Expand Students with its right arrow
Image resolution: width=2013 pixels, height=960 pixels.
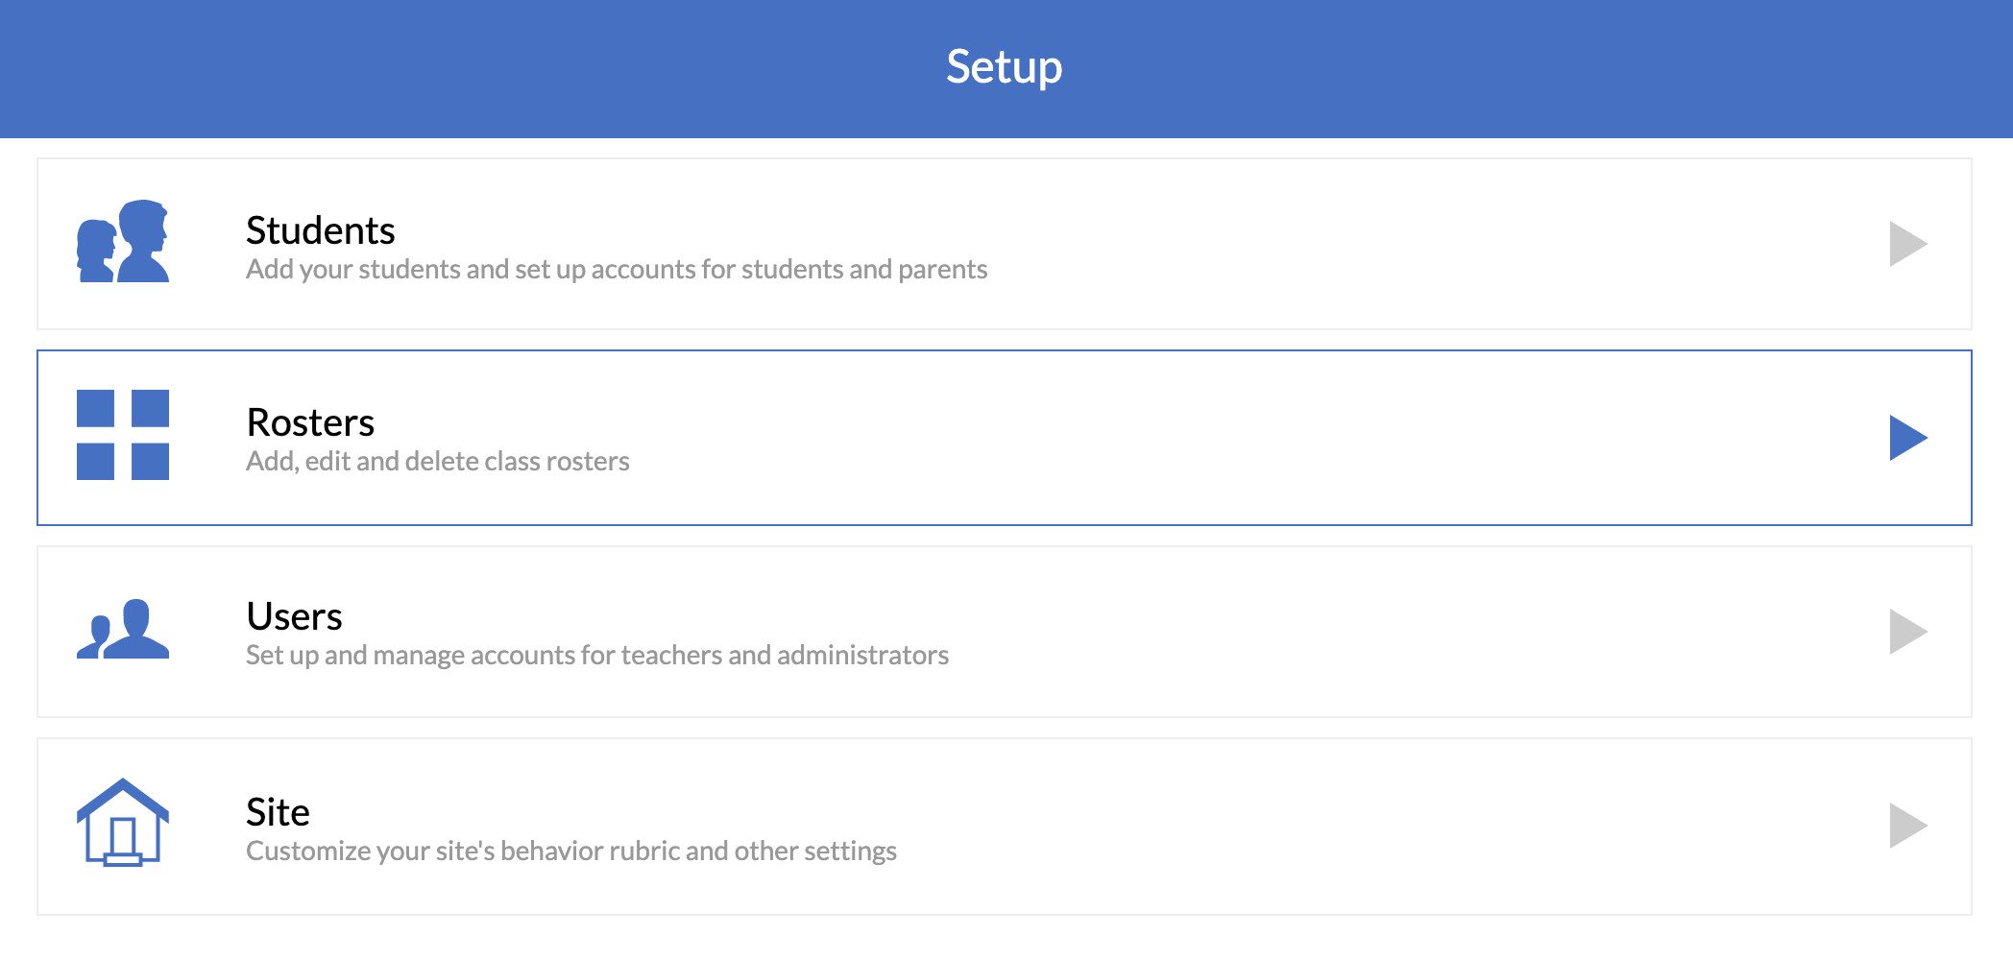[x=1907, y=244]
